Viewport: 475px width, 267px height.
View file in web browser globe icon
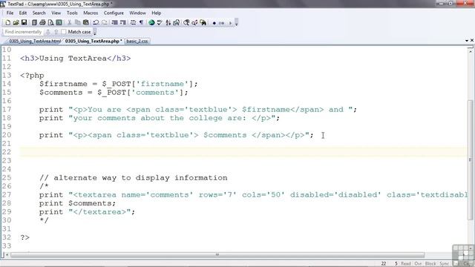click(x=151, y=23)
